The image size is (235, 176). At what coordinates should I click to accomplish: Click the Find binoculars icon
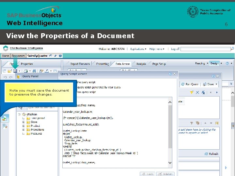pos(34,71)
